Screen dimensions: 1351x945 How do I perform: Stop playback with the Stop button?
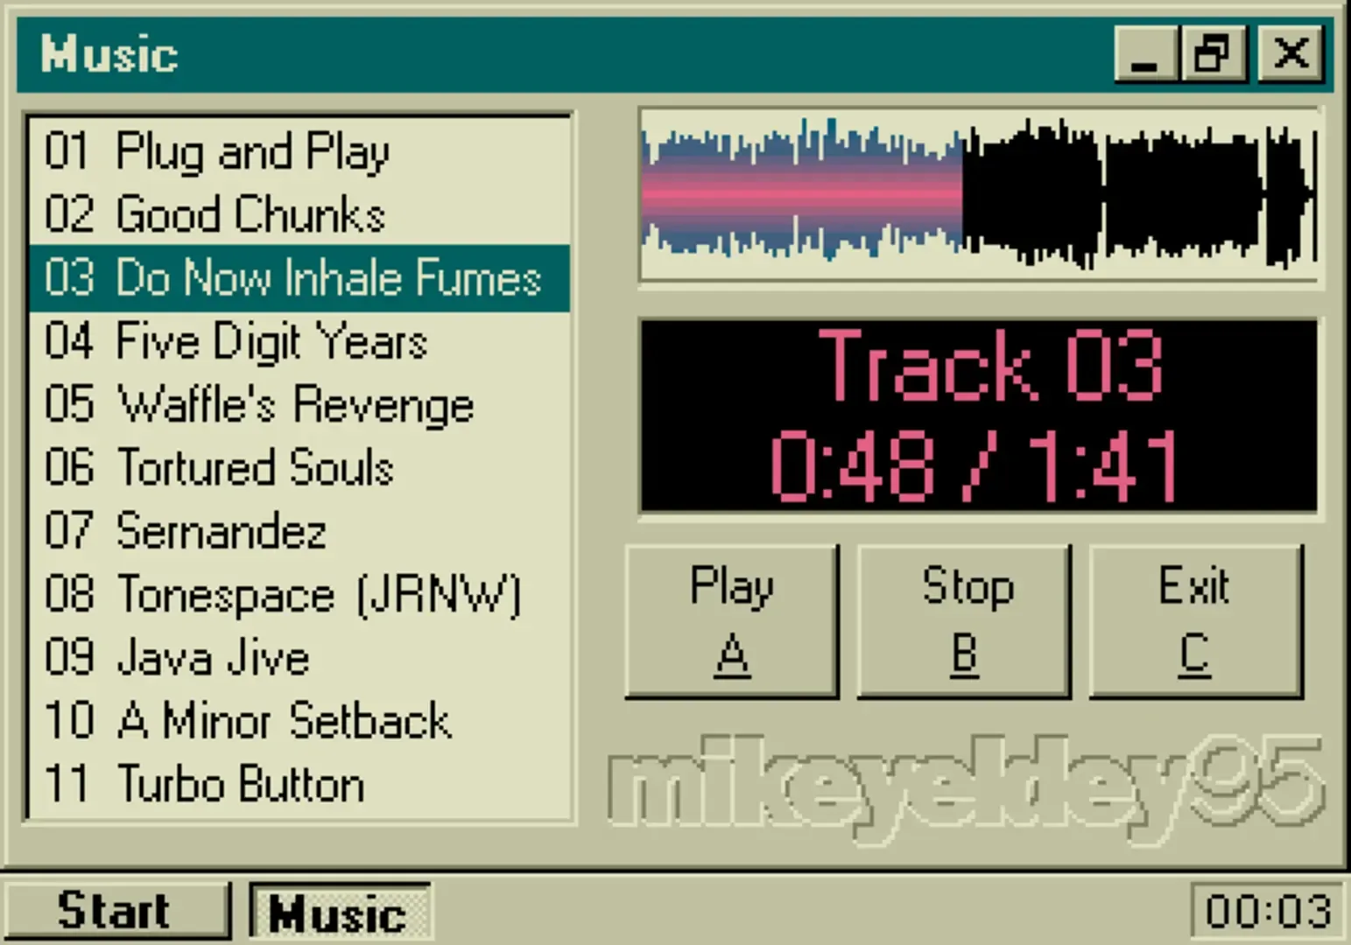click(964, 621)
